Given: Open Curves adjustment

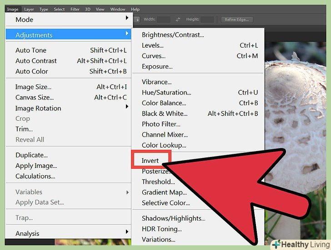Looking at the screenshot, I should point(198,56).
